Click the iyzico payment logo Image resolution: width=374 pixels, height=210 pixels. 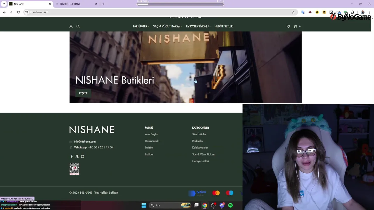(x=198, y=193)
